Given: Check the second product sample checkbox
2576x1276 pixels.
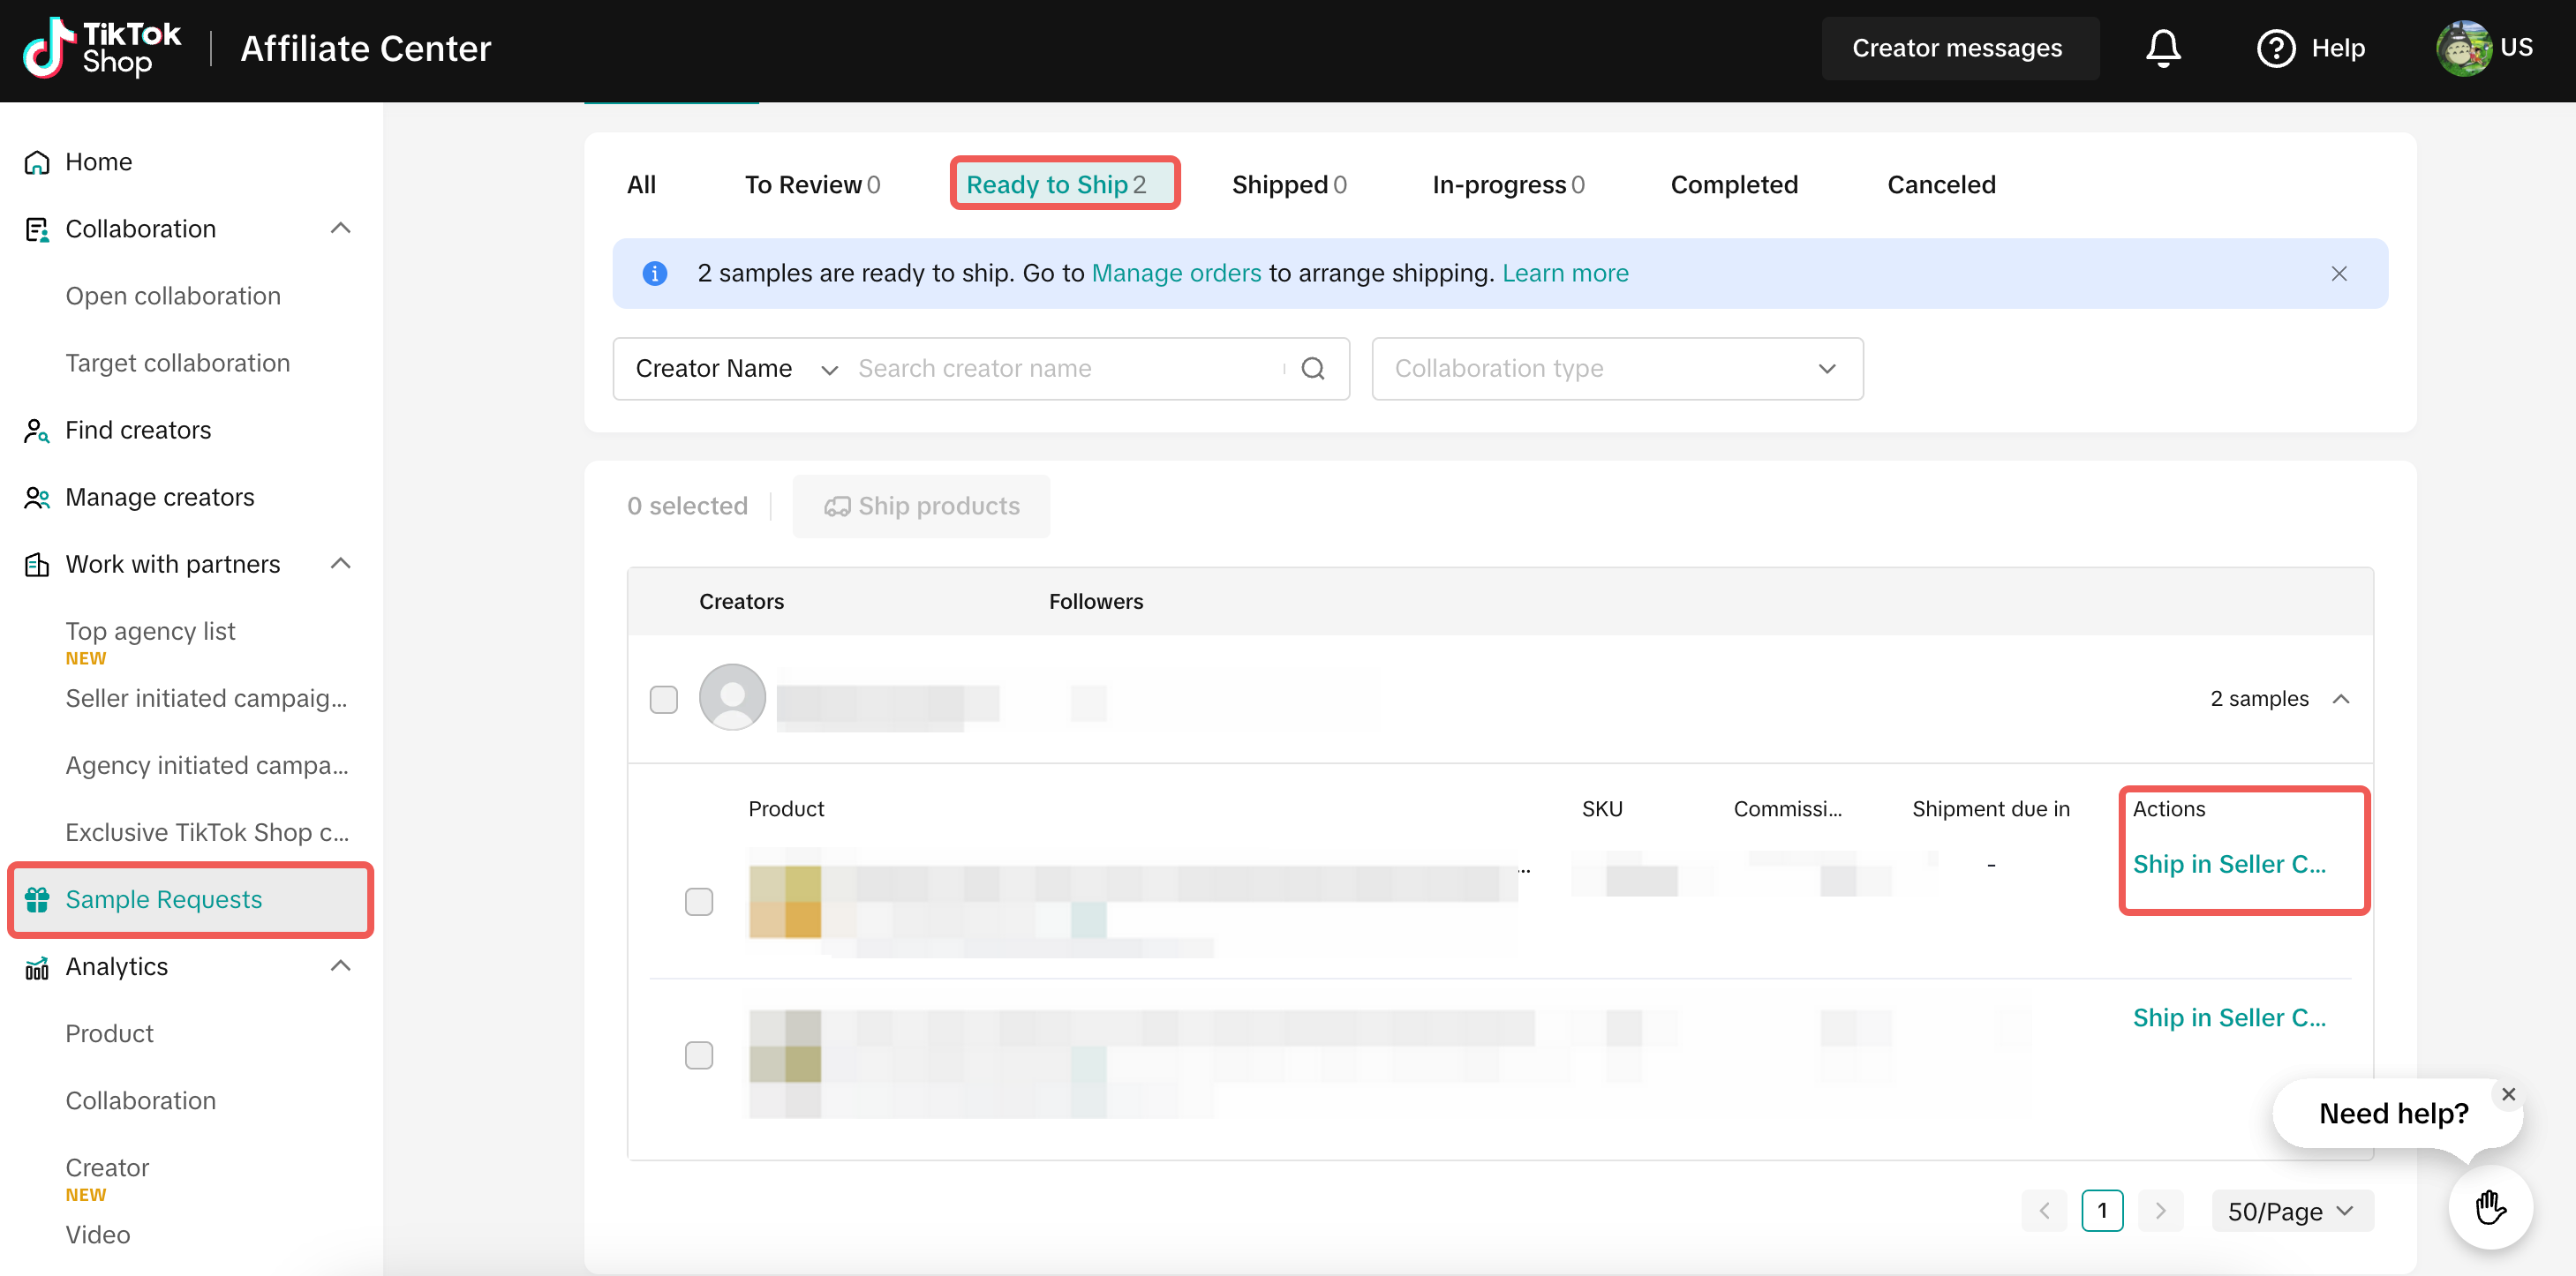Looking at the screenshot, I should point(699,1055).
